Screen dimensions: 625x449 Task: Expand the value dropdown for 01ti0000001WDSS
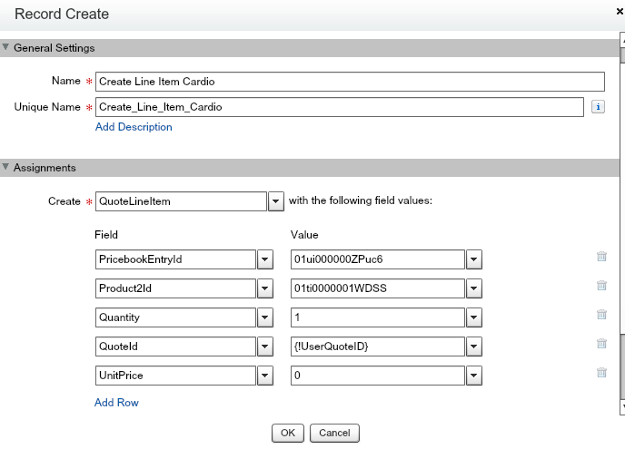473,289
